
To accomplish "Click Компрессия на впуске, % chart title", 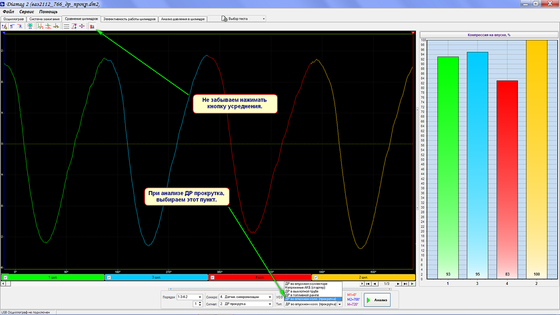I will click(x=489, y=35).
